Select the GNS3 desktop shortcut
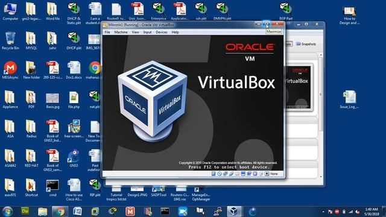This screenshot has width=386, height=217. (74, 158)
